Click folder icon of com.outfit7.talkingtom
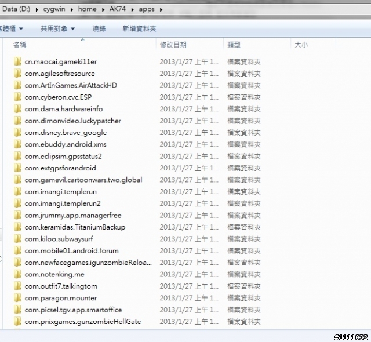The height and width of the screenshot is (342, 371). 18,286
